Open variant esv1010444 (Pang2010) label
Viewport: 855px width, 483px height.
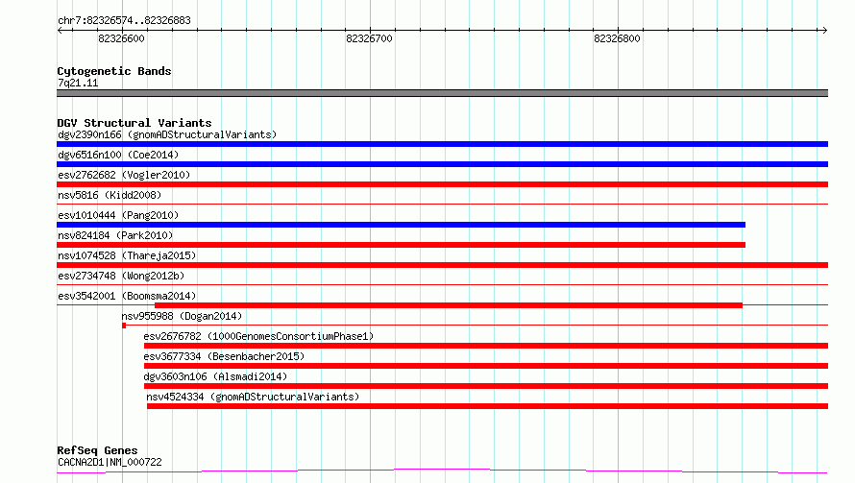coord(118,215)
